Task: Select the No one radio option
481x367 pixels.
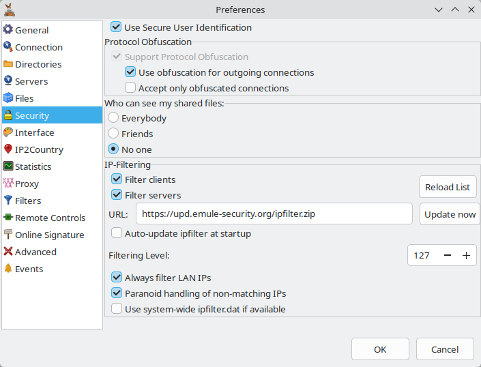Action: coord(113,149)
